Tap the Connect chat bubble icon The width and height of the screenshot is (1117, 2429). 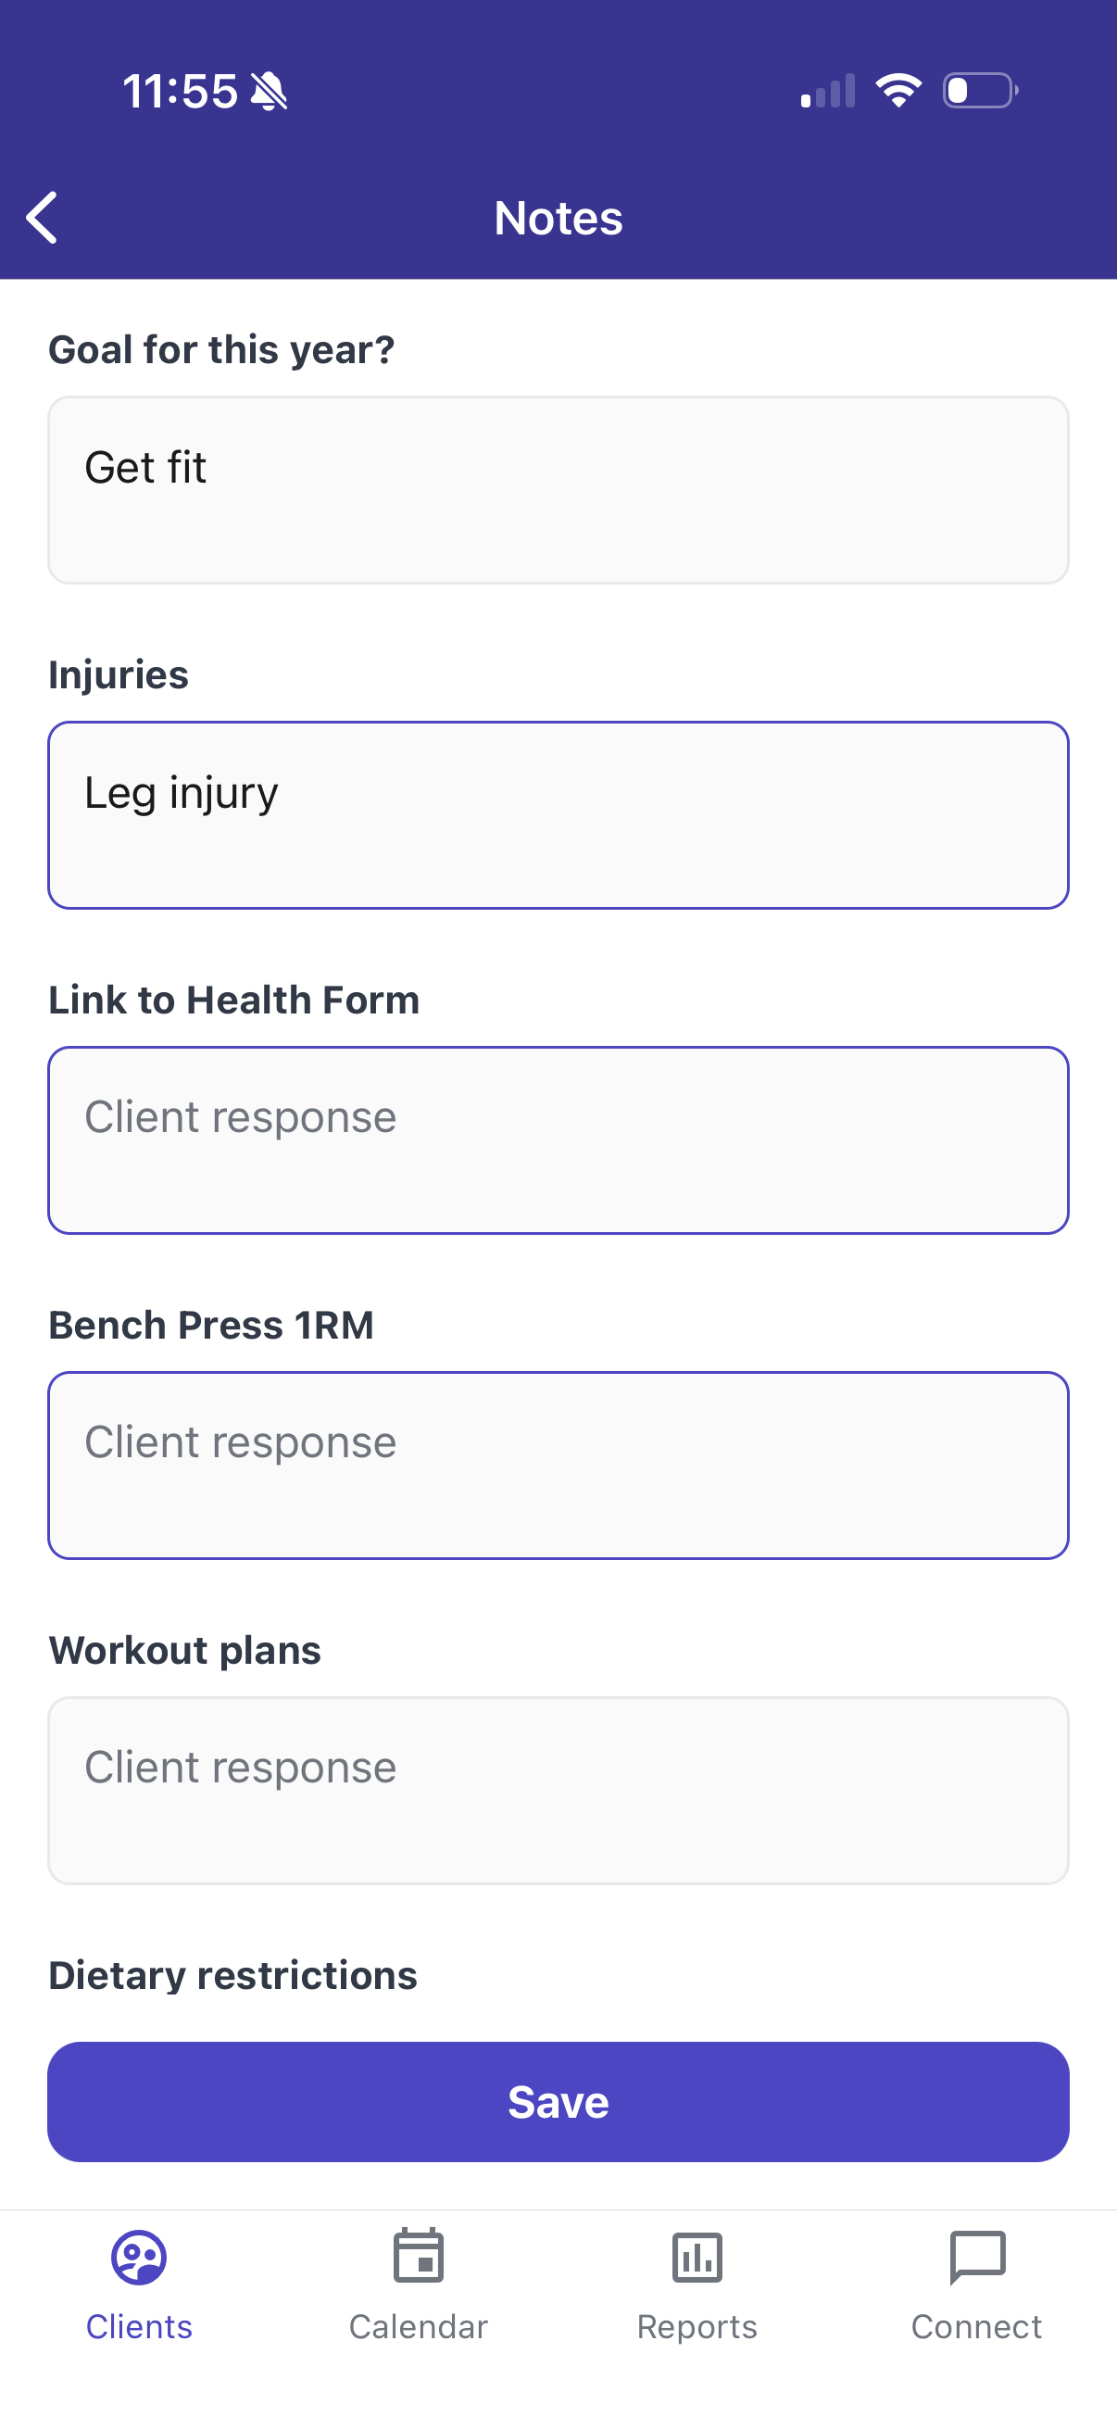pos(977,2258)
